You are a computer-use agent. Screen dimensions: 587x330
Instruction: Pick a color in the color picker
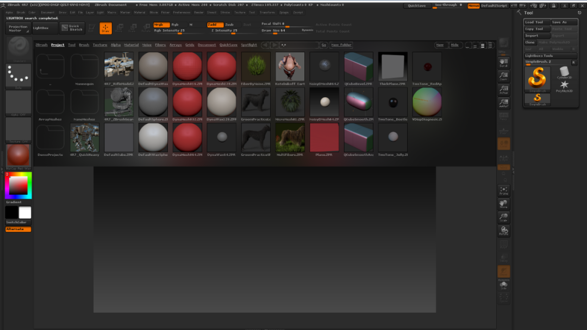tap(18, 186)
